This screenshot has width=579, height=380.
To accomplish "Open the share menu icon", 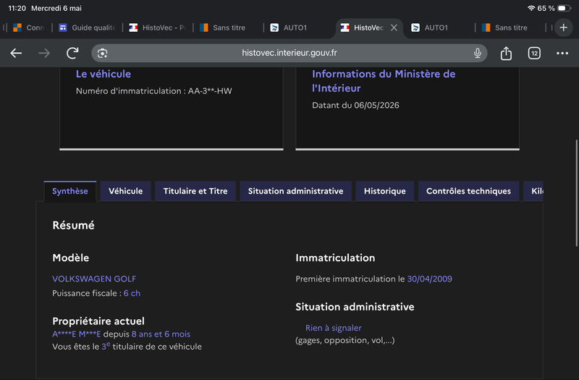I will (x=506, y=53).
